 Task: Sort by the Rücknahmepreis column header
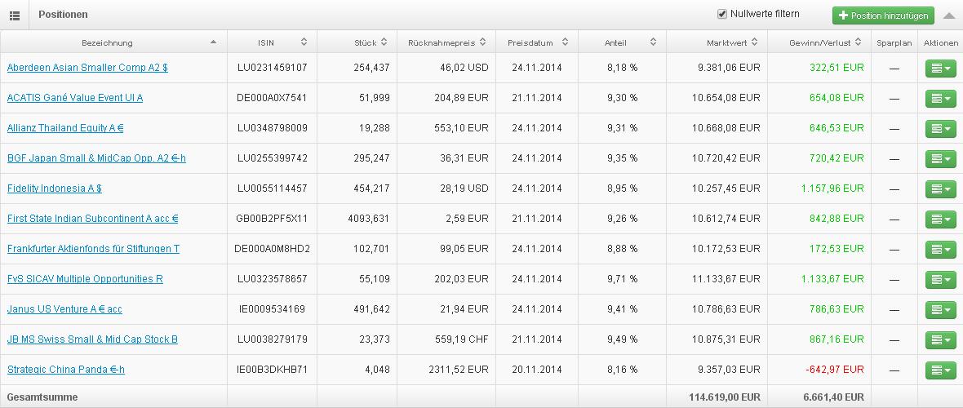[446, 42]
